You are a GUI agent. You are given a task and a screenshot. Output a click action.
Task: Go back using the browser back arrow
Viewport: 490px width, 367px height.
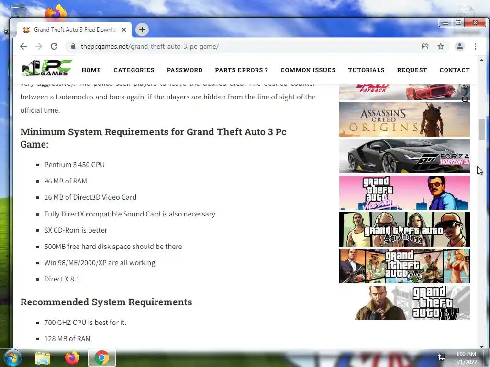click(x=23, y=46)
